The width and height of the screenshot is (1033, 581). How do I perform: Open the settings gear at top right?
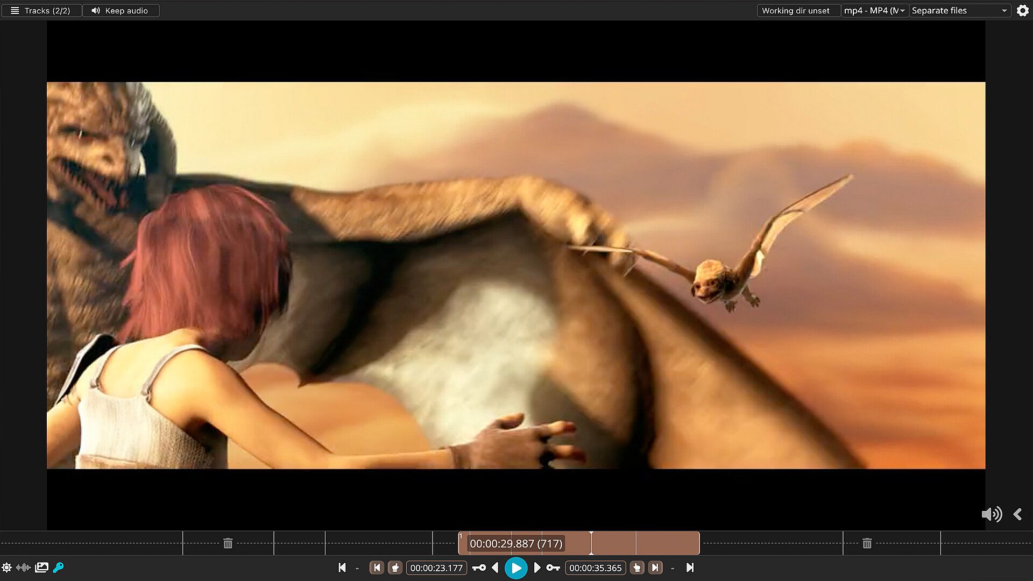click(1022, 10)
